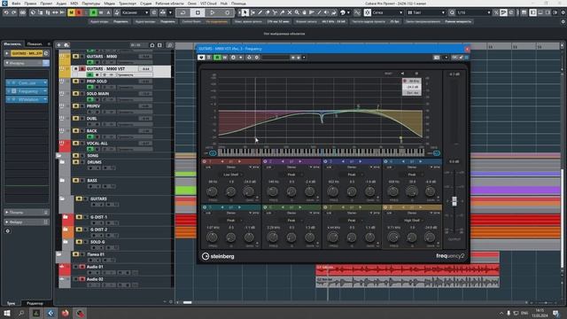Open the quantize 1/16 dropdown
This screenshot has height=319, width=567.
(474, 12)
